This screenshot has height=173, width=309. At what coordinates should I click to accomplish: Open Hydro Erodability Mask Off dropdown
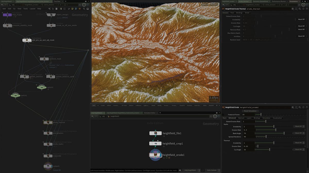pyautogui.click(x=298, y=126)
